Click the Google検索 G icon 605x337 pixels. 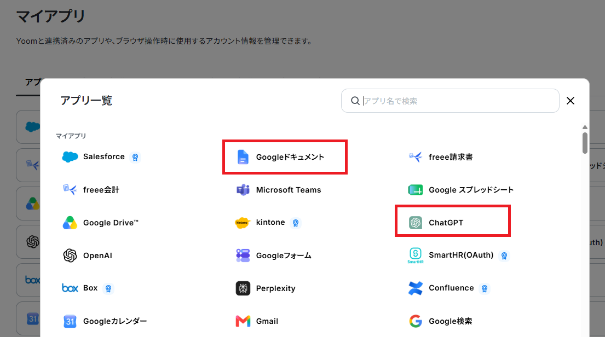pos(416,321)
